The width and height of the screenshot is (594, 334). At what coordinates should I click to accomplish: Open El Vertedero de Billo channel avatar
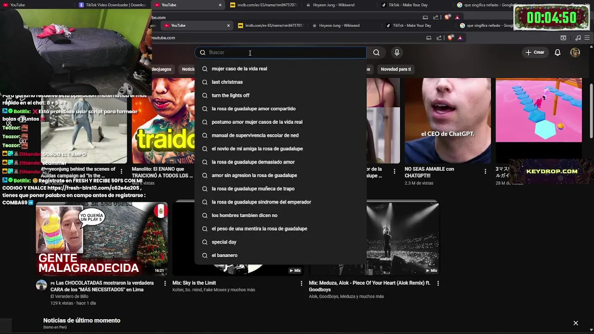pyautogui.click(x=42, y=285)
